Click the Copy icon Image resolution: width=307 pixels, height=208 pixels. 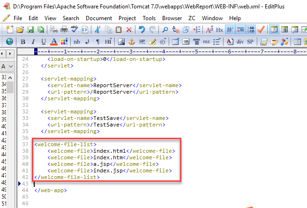(108, 30)
